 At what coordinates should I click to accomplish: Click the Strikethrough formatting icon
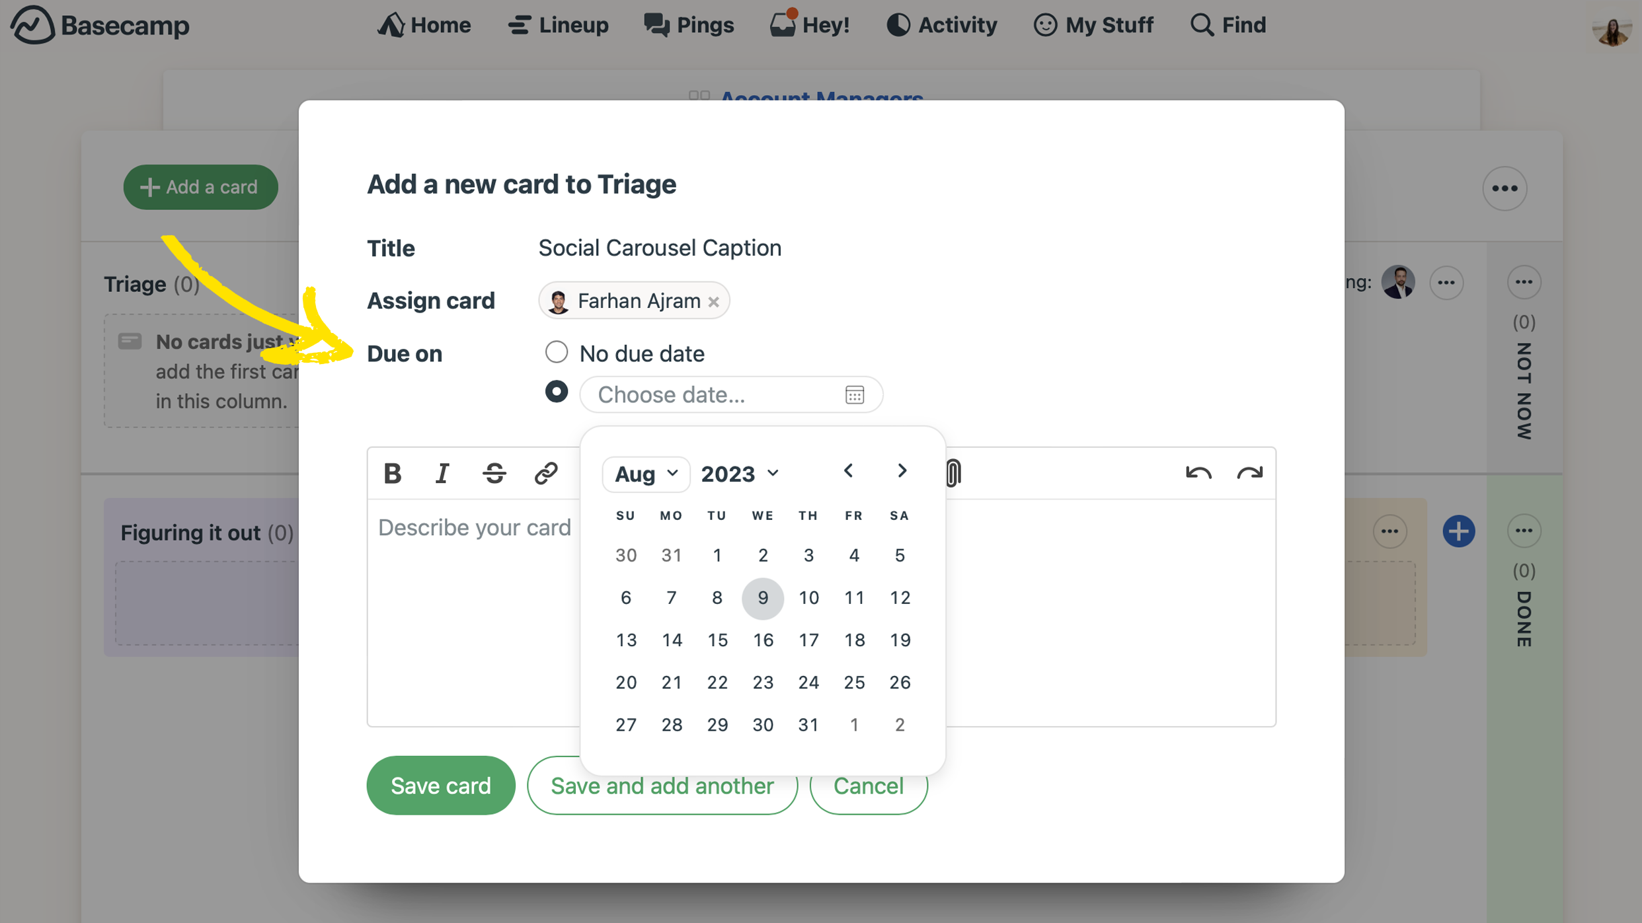[494, 472]
